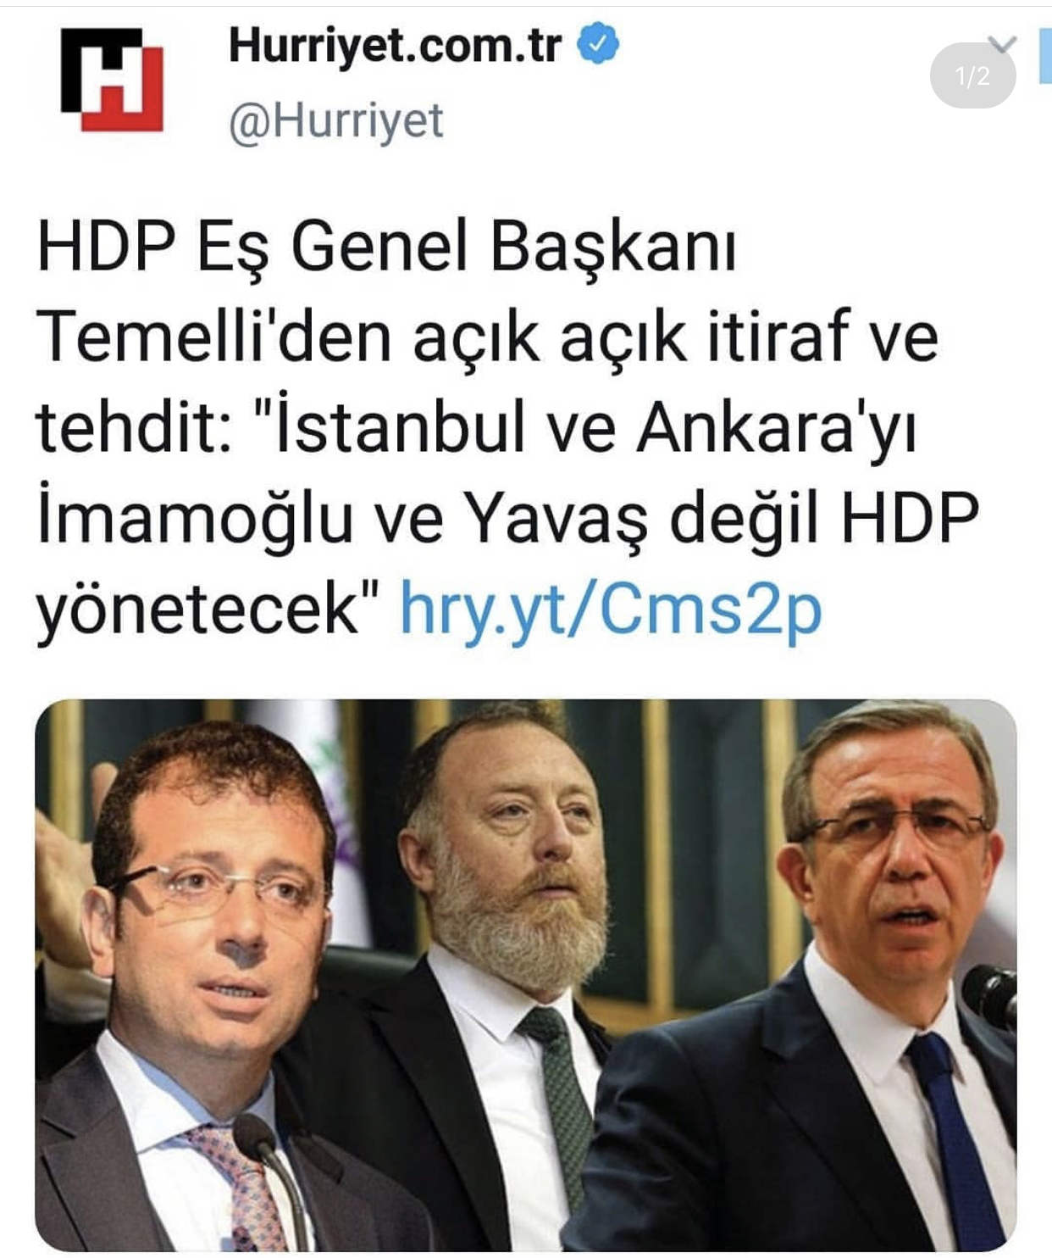
Task: Open the @Hurriyet handle
Action: [336, 121]
